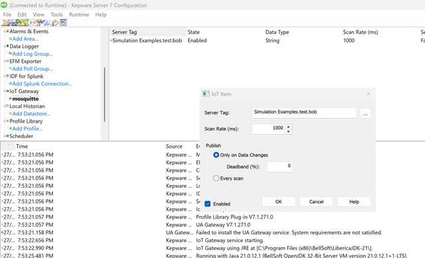425x258 pixels.
Task: Open the View menu
Action: 39,15
